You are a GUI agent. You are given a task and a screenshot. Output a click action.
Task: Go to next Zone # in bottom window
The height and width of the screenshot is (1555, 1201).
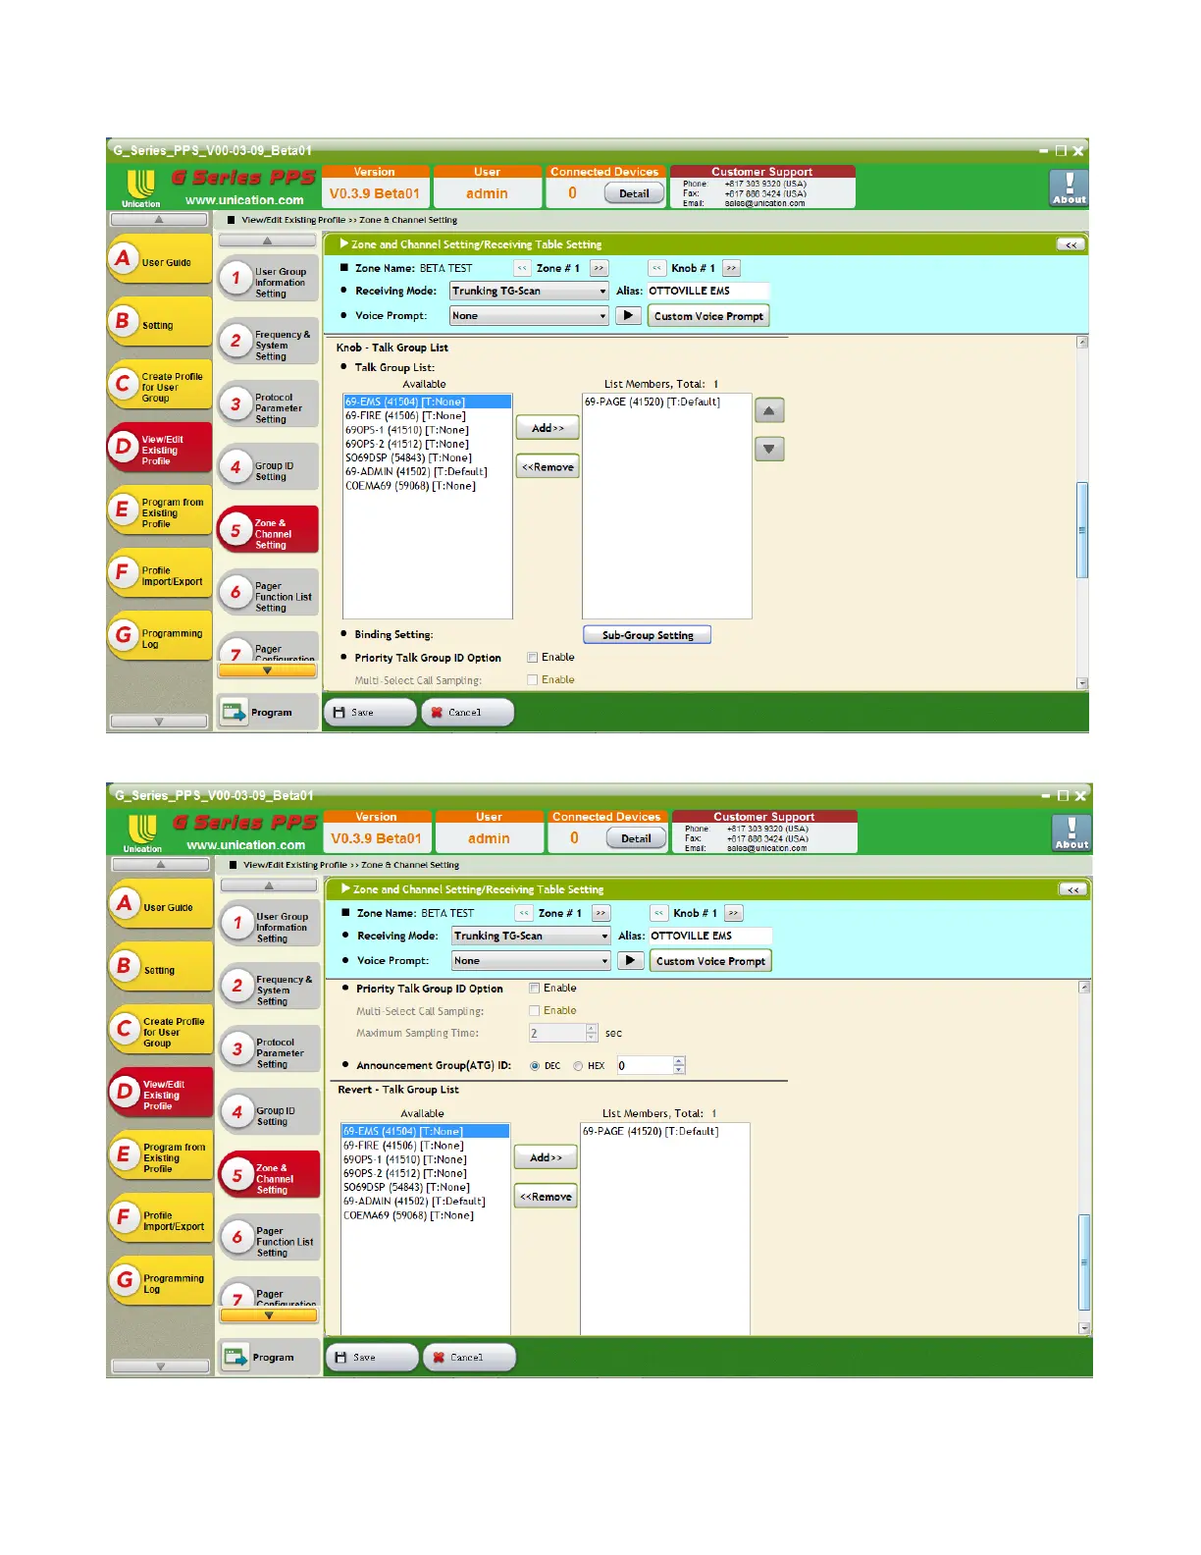(x=600, y=913)
